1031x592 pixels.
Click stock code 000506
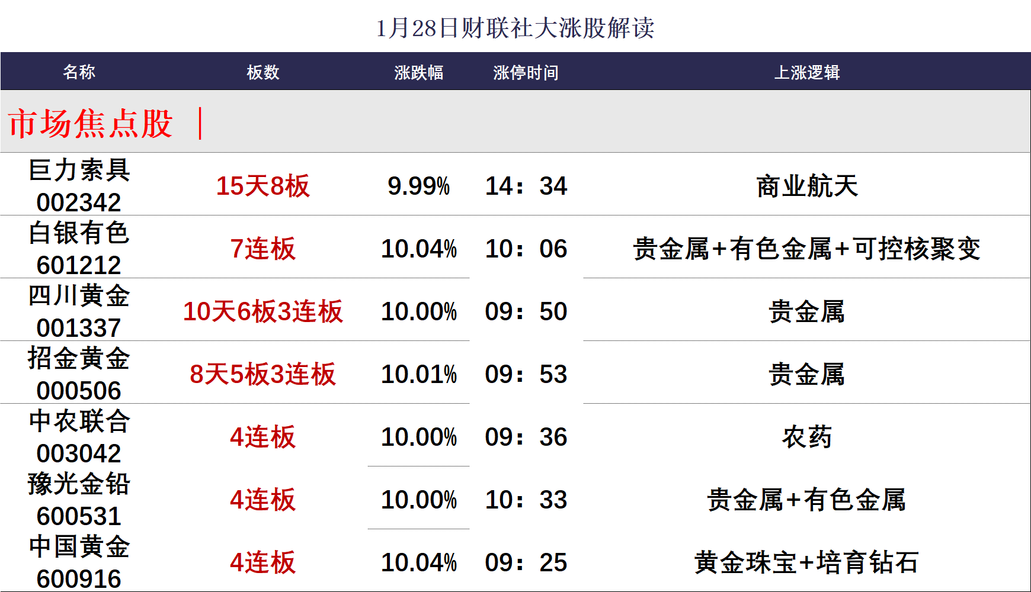[x=79, y=391]
